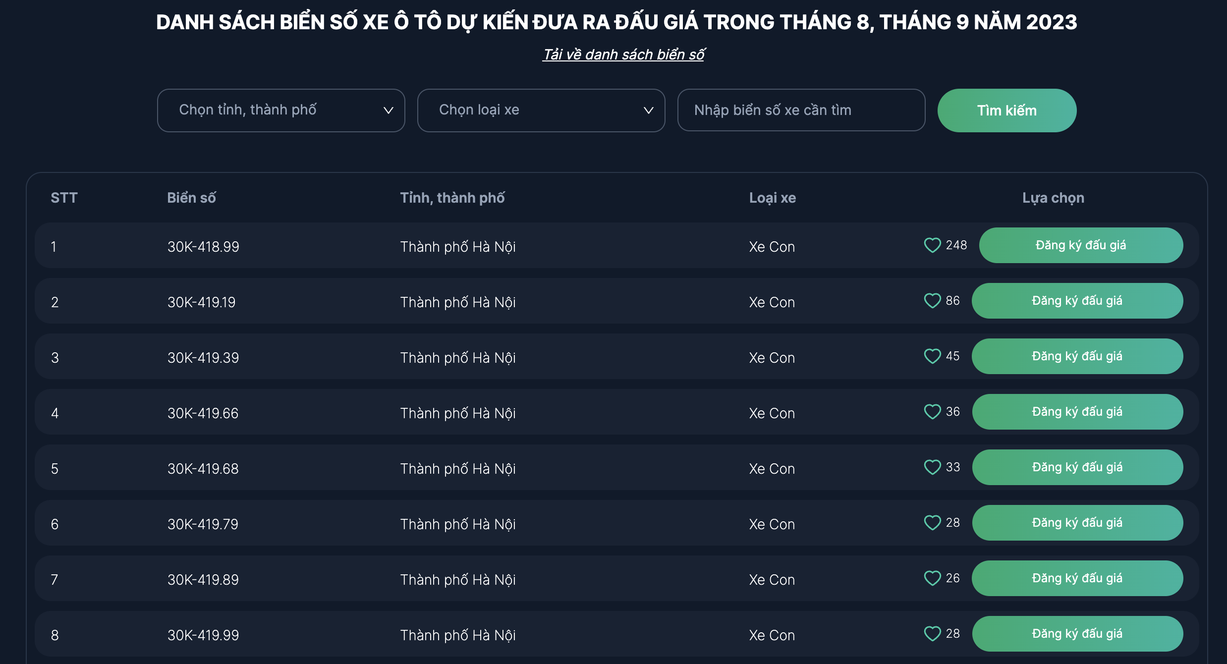Like plate 30K-418.99 with heart icon
Image resolution: width=1227 pixels, height=664 pixels.
[932, 245]
